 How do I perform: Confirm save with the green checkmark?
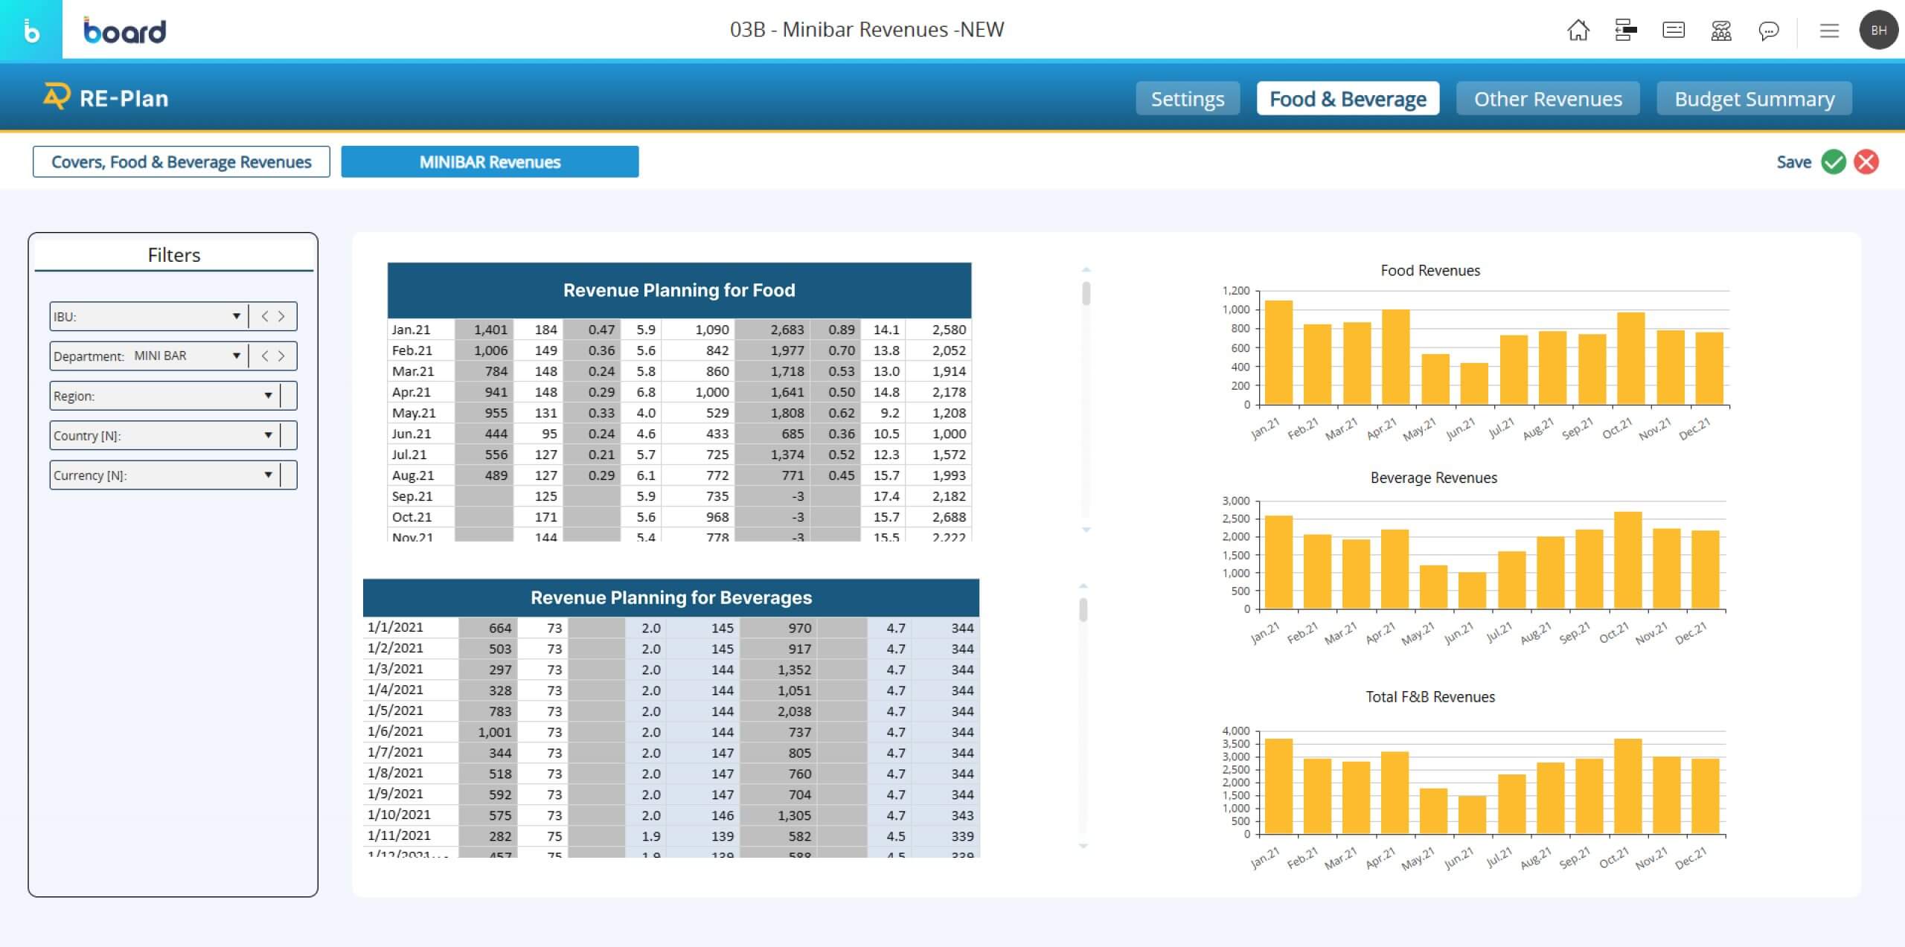[1834, 161]
